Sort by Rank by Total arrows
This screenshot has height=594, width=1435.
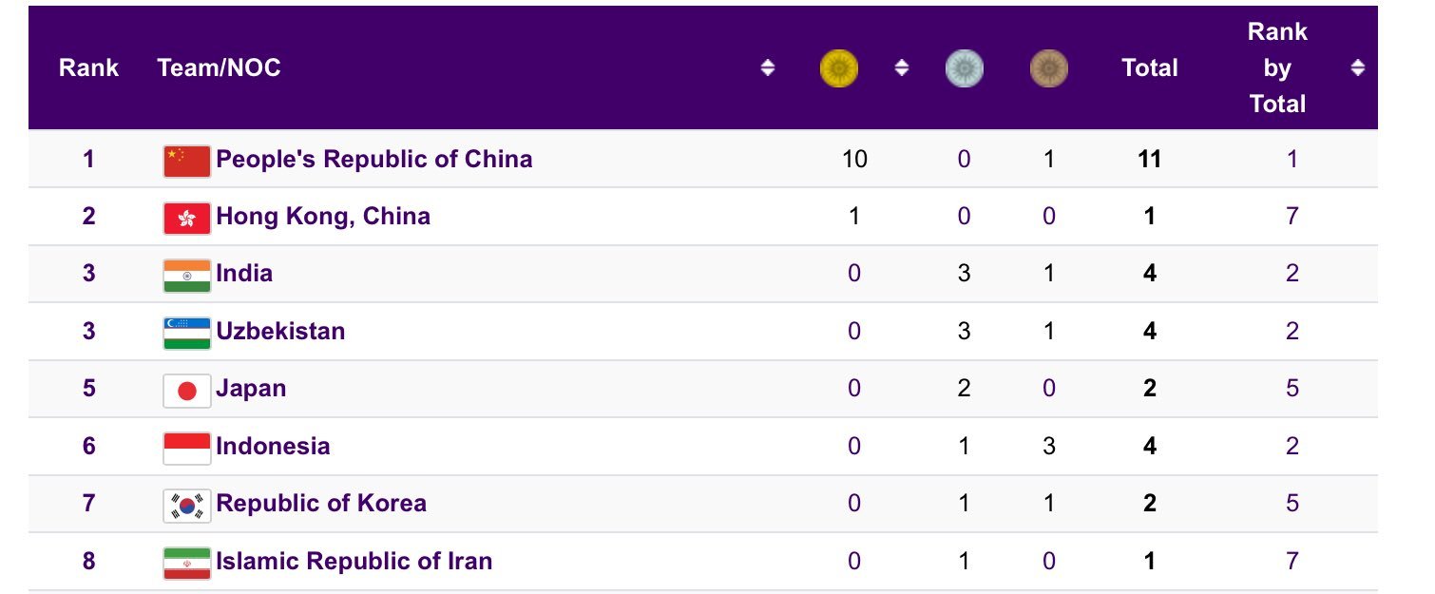click(x=1358, y=68)
